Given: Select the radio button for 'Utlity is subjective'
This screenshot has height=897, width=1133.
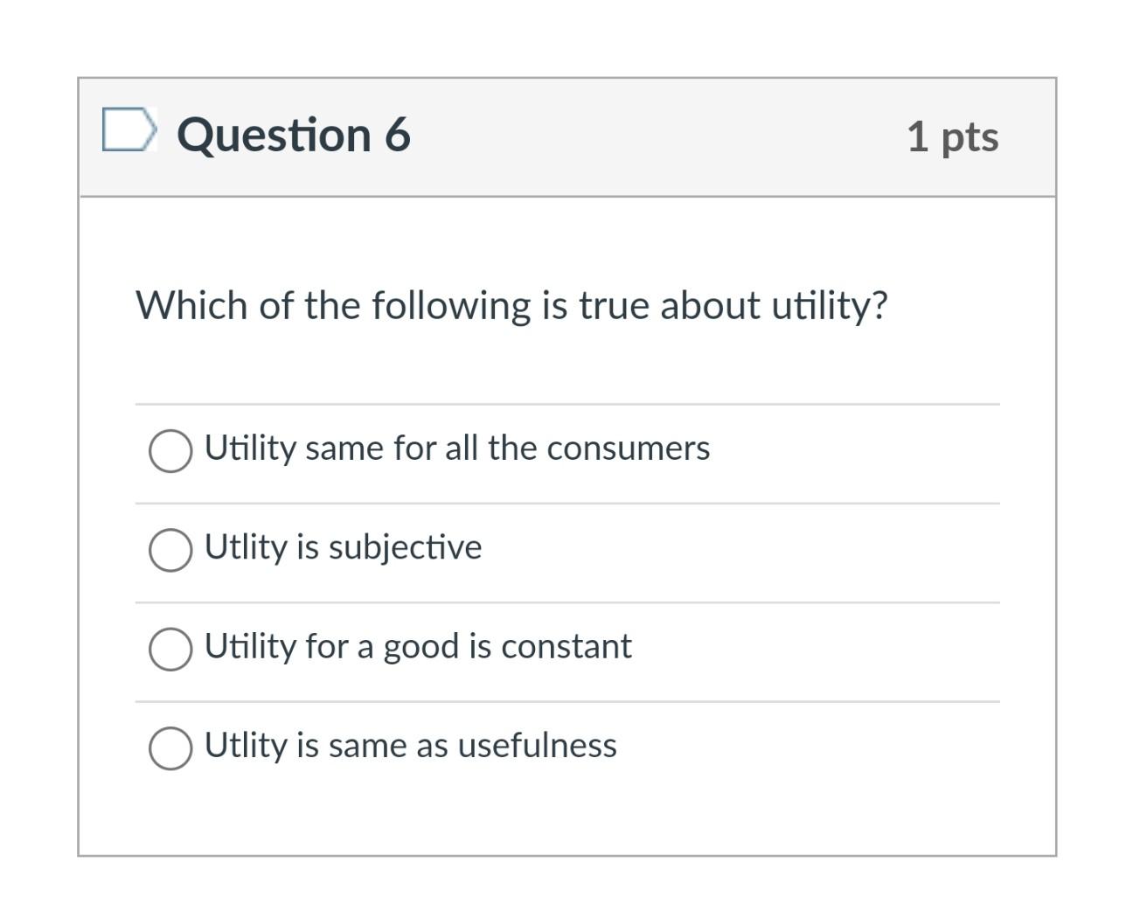Looking at the screenshot, I should 170,550.
